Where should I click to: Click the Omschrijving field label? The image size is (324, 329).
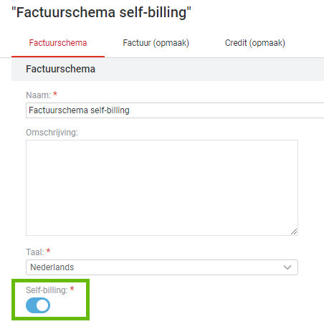[x=52, y=133]
